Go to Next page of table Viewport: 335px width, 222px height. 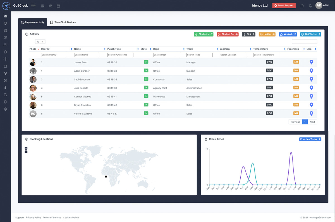[312, 122]
